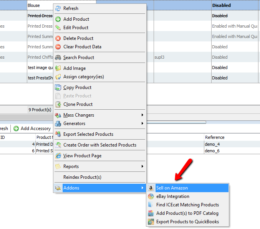Select Export Products to QuickBooks
Screen dimensions: 260x229
(188, 222)
